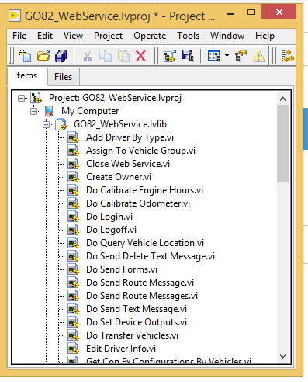Open the Filter Views dropdown arrow
This screenshot has height=382, width=308.
coord(227,55)
